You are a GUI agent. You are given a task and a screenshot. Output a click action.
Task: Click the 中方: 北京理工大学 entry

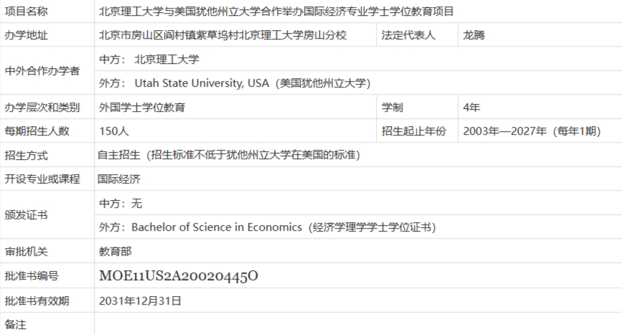(149, 59)
